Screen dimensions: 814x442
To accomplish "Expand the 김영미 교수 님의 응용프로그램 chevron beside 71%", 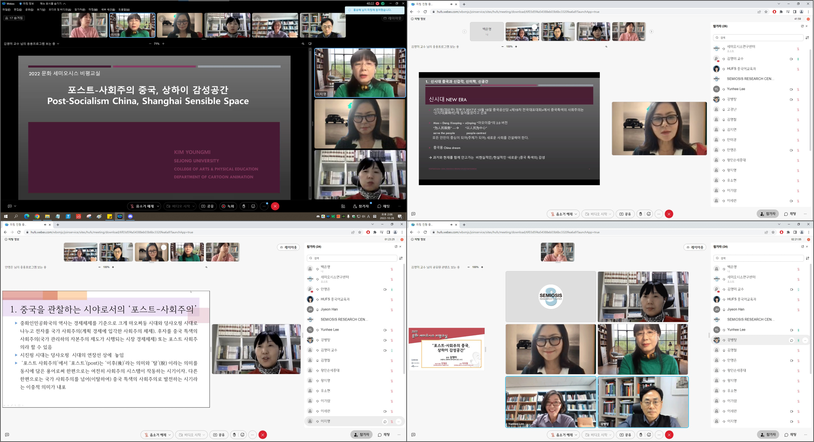I will pos(58,44).
